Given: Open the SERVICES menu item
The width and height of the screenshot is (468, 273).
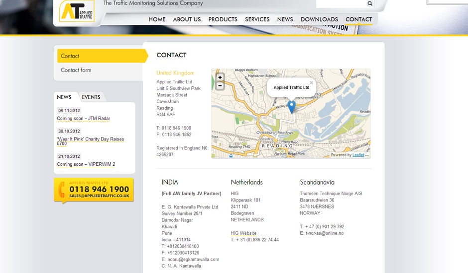Looking at the screenshot, I should pos(257,19).
